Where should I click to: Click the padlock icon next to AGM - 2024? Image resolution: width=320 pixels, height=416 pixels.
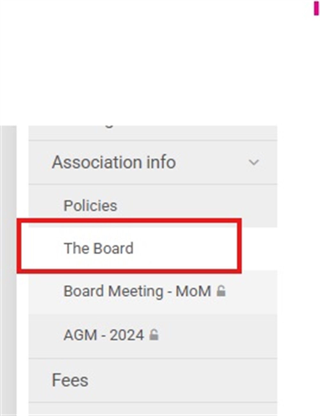click(154, 335)
